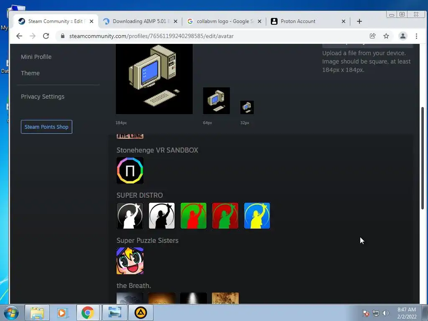Image resolution: width=428 pixels, height=321 pixels.
Task: Open Privacy Settings in the sidebar
Action: [x=43, y=97]
